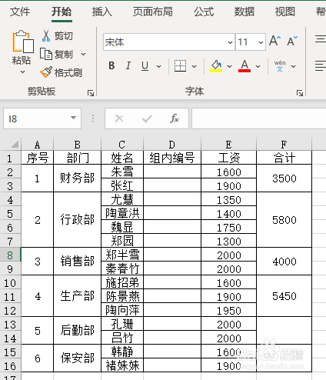Select column D header
Image resolution: width=326 pixels, height=380 pixels.
pos(172,145)
